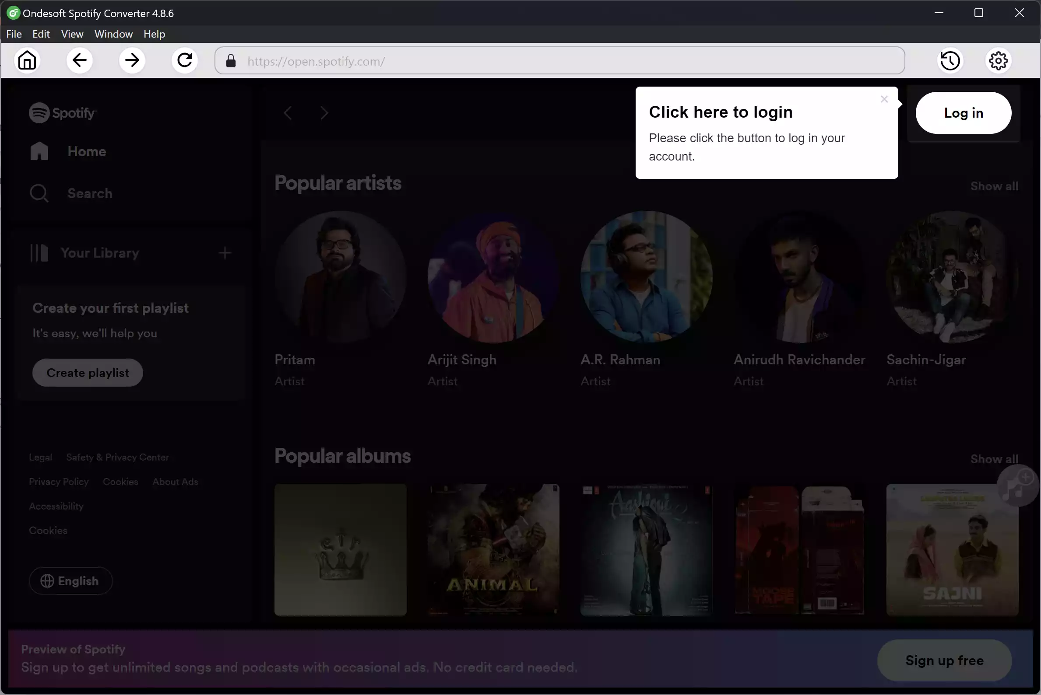Viewport: 1041px width, 695px height.
Task: Click the Your Library label
Action: point(100,253)
